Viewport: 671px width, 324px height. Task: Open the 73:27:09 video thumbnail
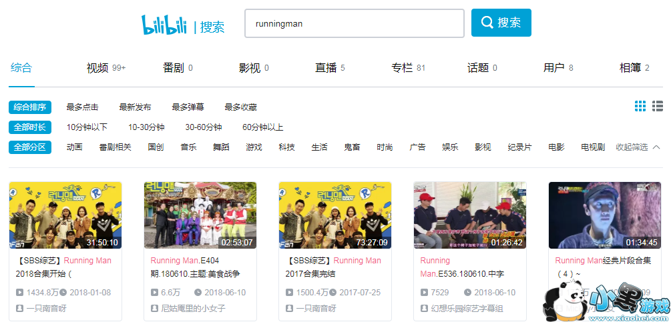(335, 215)
